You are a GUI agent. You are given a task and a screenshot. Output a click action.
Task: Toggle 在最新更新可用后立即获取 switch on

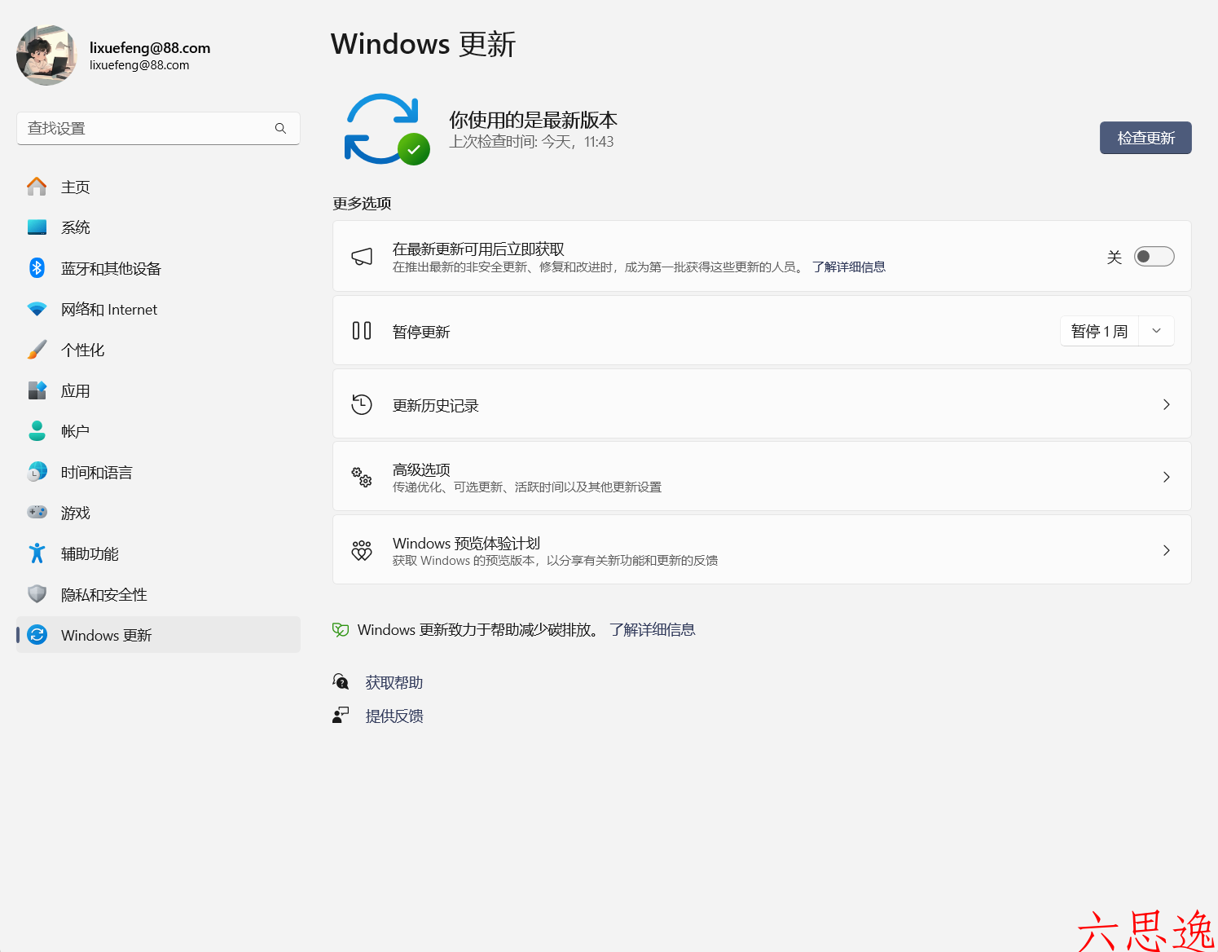coord(1154,257)
